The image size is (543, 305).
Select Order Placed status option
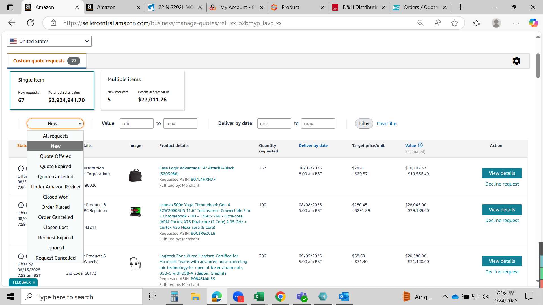55,207
